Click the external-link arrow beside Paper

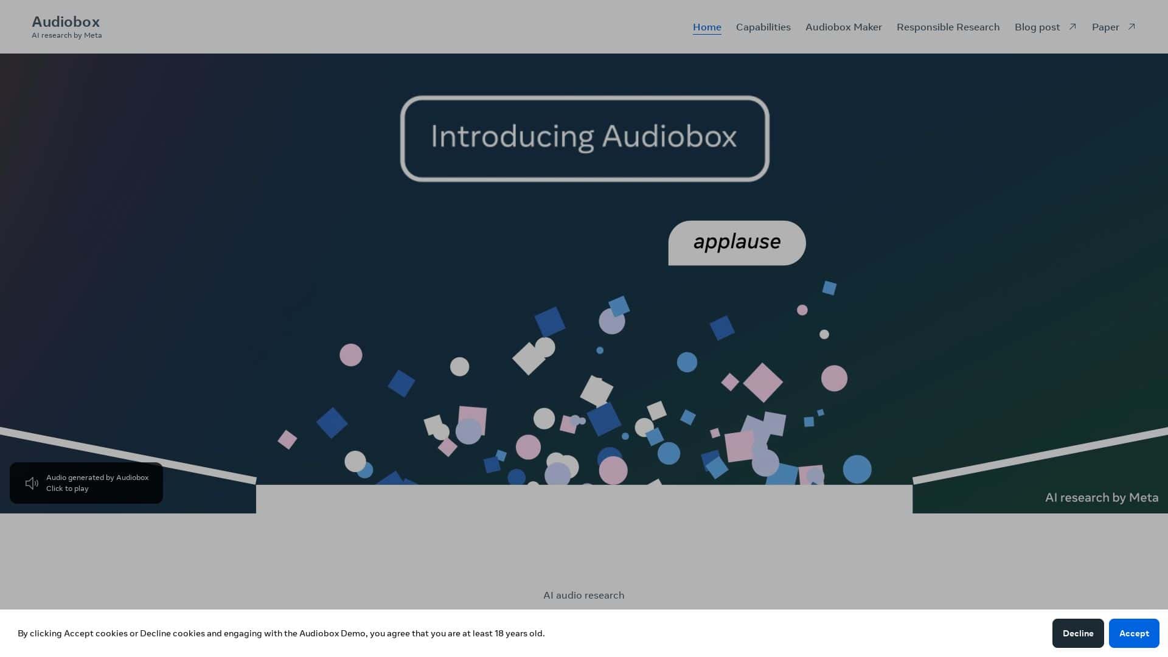[1131, 26]
